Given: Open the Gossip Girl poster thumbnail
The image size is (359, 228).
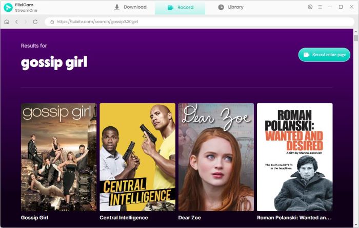Looking at the screenshot, I should (x=58, y=157).
